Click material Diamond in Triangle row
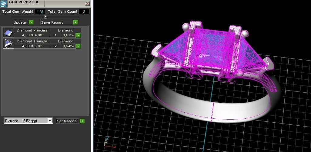 65,41
